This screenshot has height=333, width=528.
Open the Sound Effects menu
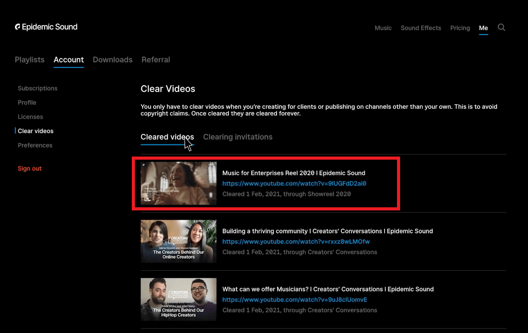coord(421,28)
